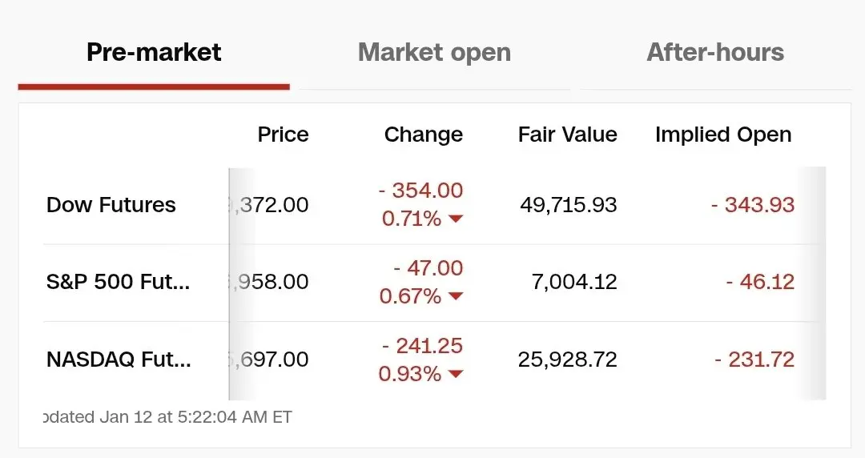
Task: Click the Change column header
Action: click(x=423, y=135)
